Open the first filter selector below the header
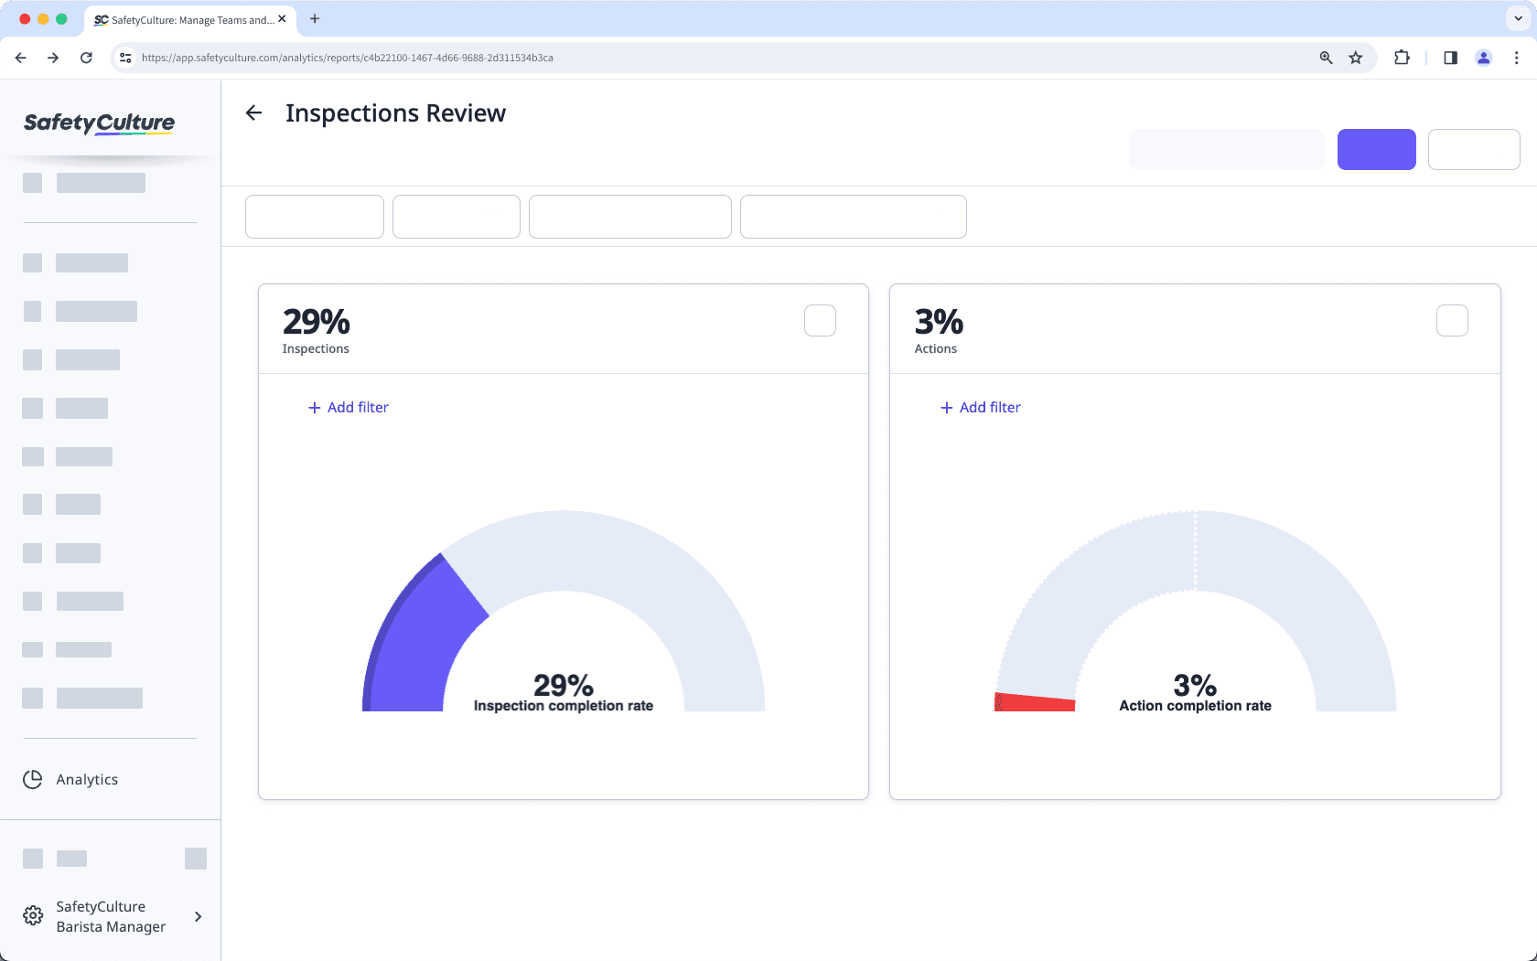The height and width of the screenshot is (961, 1537). (314, 217)
